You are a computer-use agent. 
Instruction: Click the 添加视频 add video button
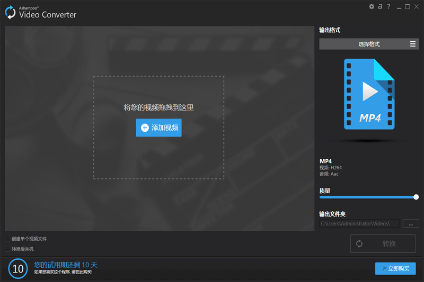[x=158, y=128]
